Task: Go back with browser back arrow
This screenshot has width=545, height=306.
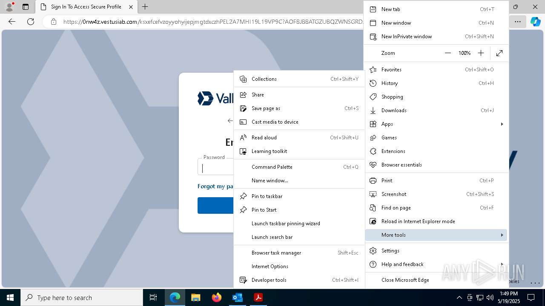Action: coord(12,22)
